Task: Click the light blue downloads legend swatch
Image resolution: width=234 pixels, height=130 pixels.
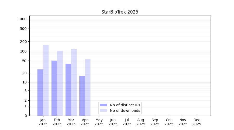Action: pyautogui.click(x=103, y=110)
